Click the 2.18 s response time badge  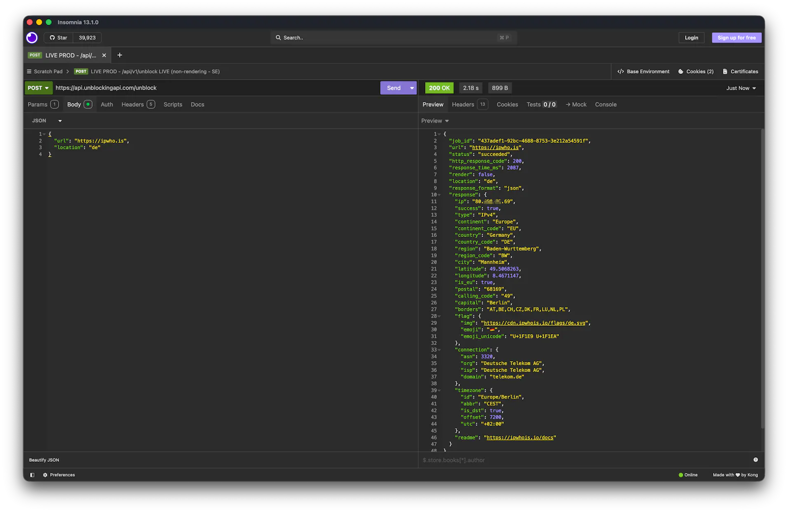tap(470, 88)
